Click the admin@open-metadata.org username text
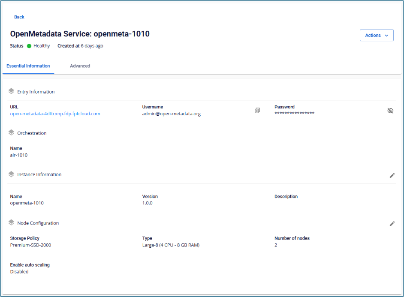Viewport: 404px width, 297px height. (x=171, y=114)
